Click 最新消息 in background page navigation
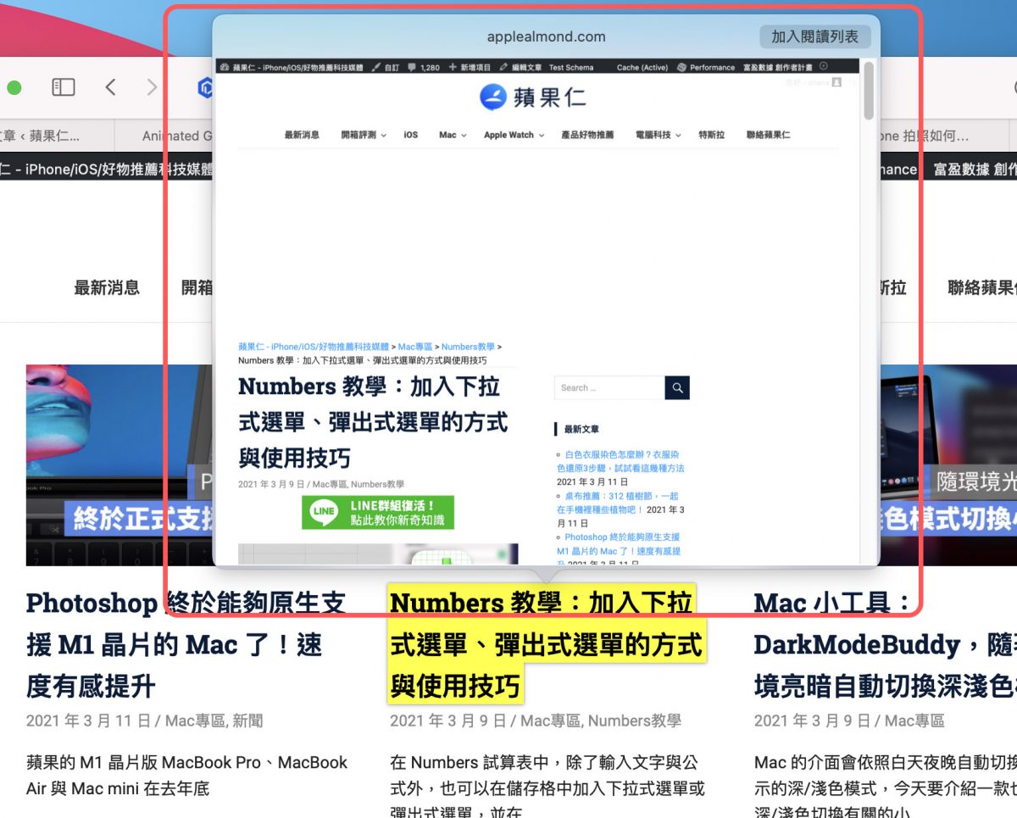 point(107,287)
